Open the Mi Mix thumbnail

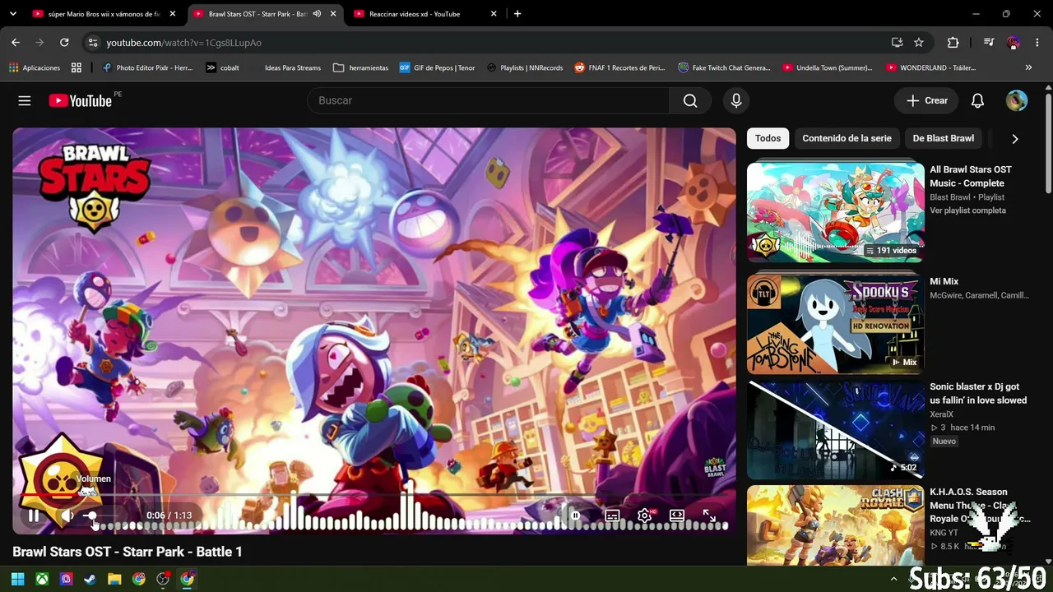click(835, 324)
